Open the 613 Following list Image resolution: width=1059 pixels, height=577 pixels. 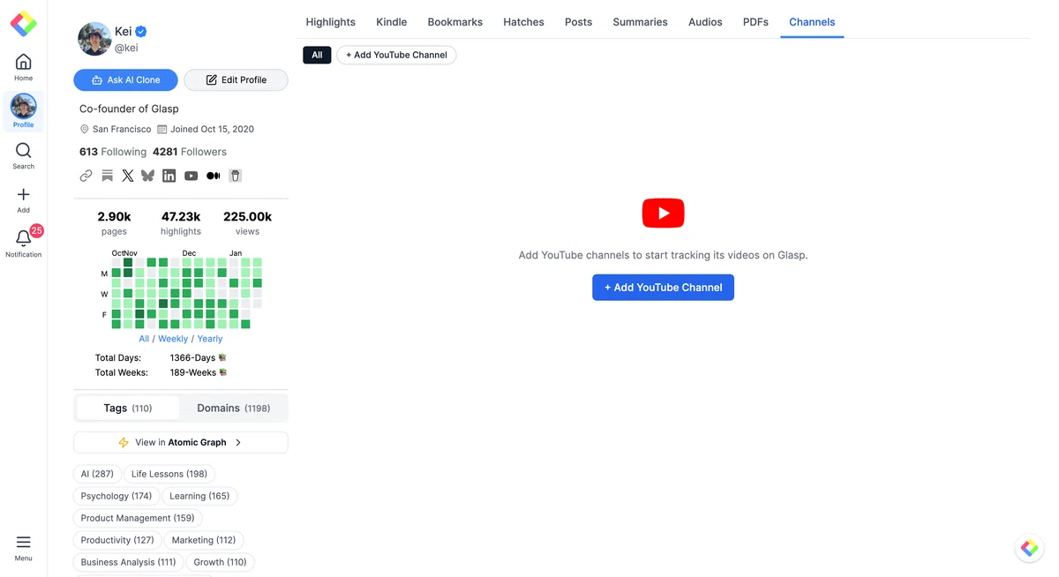pyautogui.click(x=113, y=152)
